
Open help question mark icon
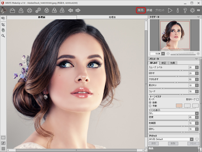tap(185, 10)
